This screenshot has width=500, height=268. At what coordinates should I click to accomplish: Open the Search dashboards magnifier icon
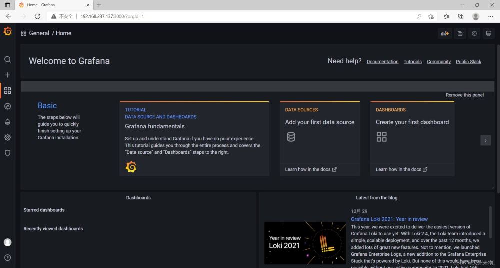click(x=7, y=59)
